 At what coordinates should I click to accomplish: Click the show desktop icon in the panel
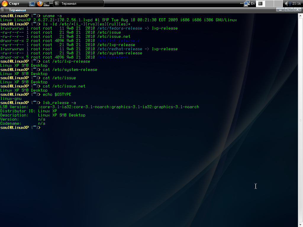(x=32, y=4)
